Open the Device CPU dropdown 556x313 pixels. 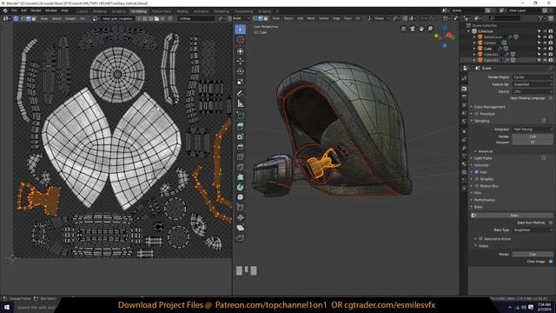(533, 91)
